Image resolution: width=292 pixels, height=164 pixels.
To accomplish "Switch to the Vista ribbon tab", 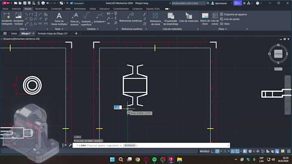I will coord(68,9).
